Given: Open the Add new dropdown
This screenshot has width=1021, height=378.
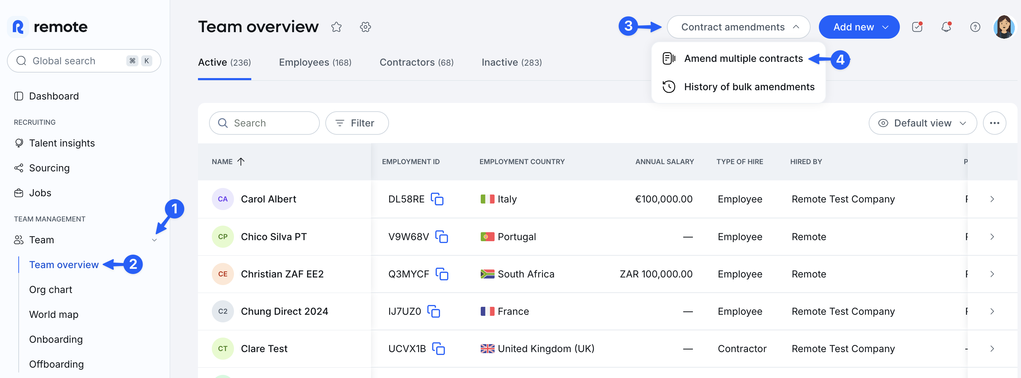Looking at the screenshot, I should [859, 27].
